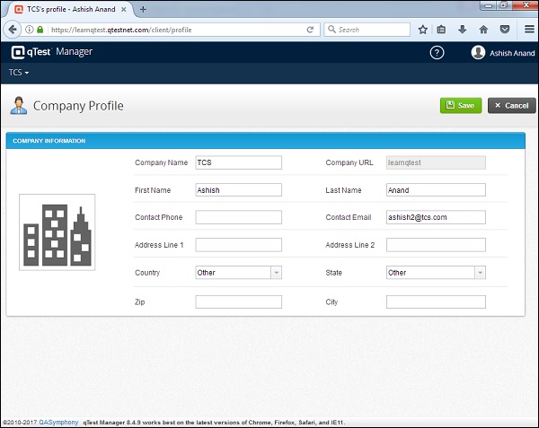Reload the page with refresh icon

point(310,30)
